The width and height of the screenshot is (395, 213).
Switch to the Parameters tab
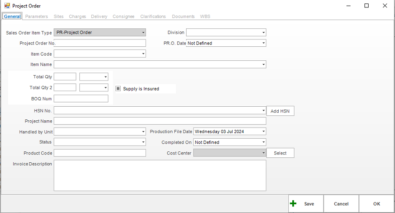tap(36, 17)
